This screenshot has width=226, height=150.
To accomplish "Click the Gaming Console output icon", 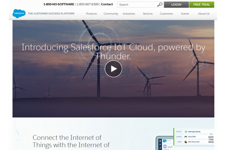I will click(186, 132).
